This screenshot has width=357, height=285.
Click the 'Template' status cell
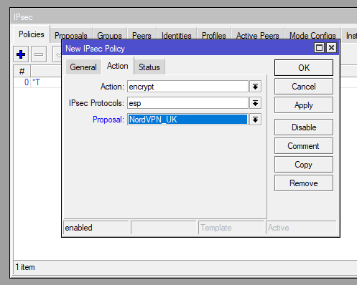click(231, 228)
